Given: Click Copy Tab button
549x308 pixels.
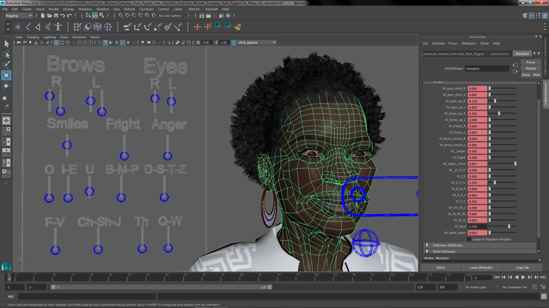Looking at the screenshot, I should pos(522,268).
